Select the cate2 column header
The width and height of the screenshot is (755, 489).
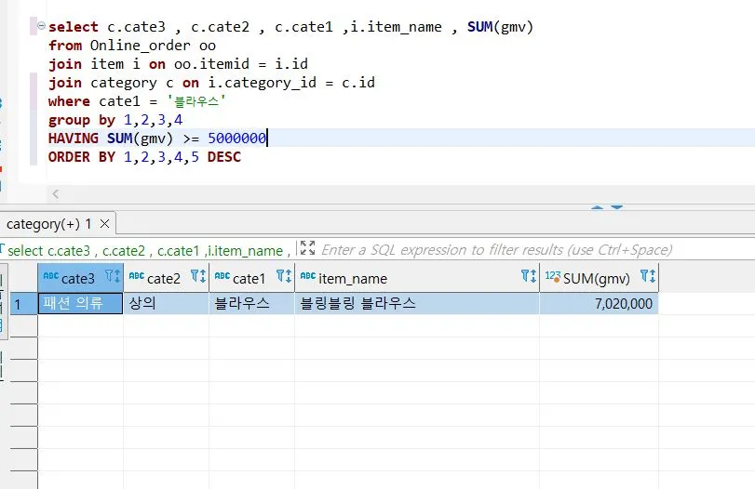click(166, 277)
